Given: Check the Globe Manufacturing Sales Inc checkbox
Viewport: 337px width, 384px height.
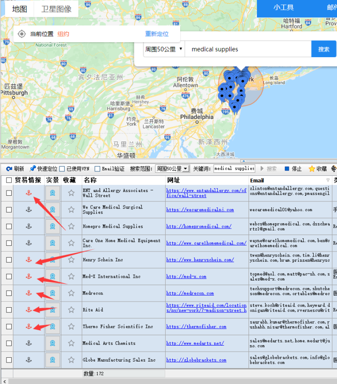Looking at the screenshot, I should click(x=9, y=360).
